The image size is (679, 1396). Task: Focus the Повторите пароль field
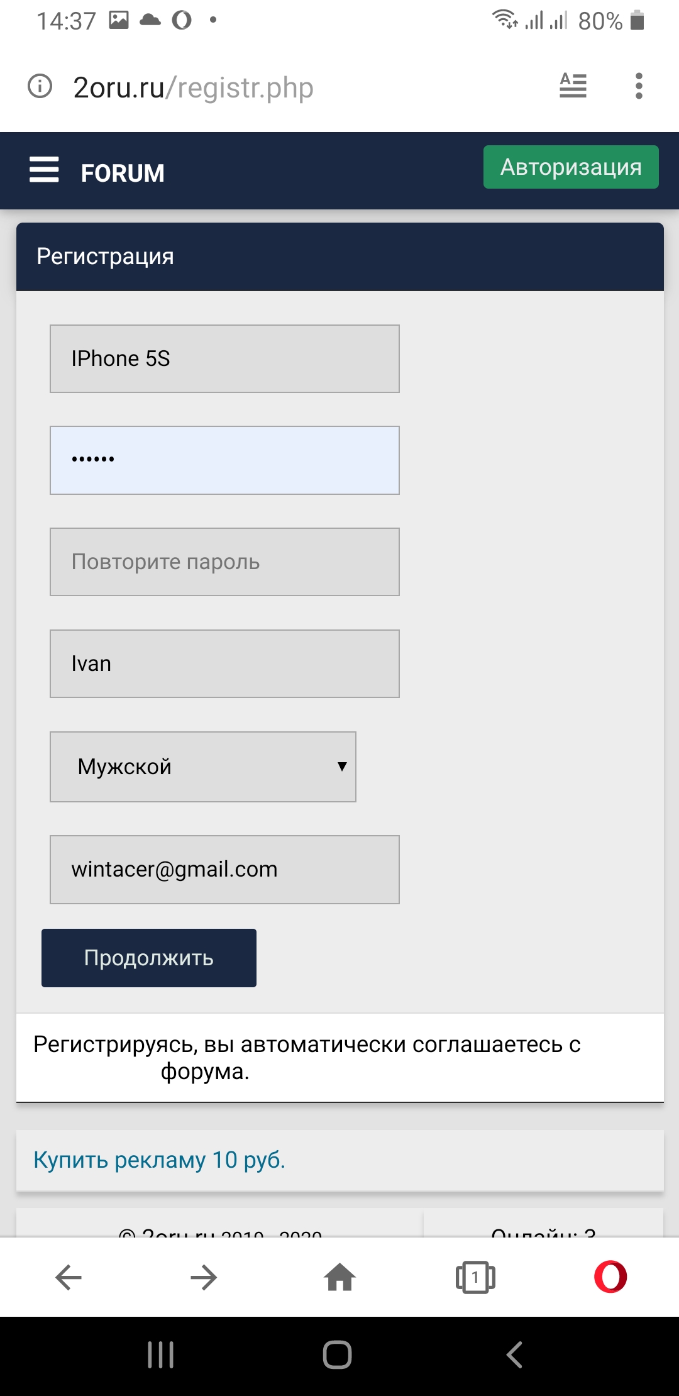[x=224, y=562]
